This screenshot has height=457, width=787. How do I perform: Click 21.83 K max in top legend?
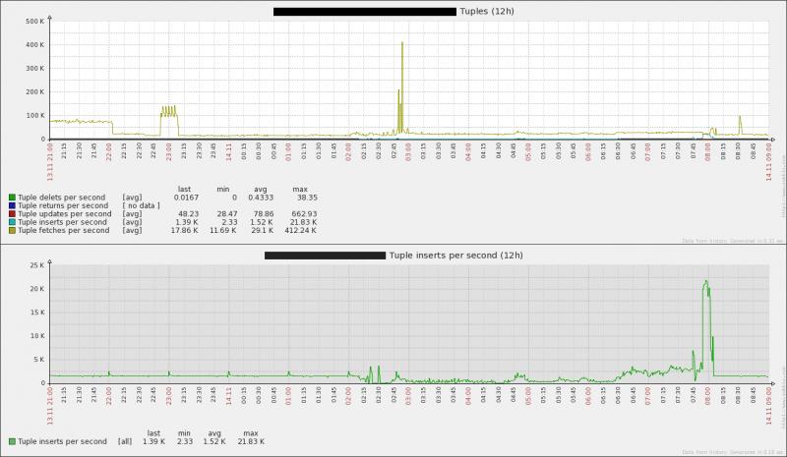point(304,222)
